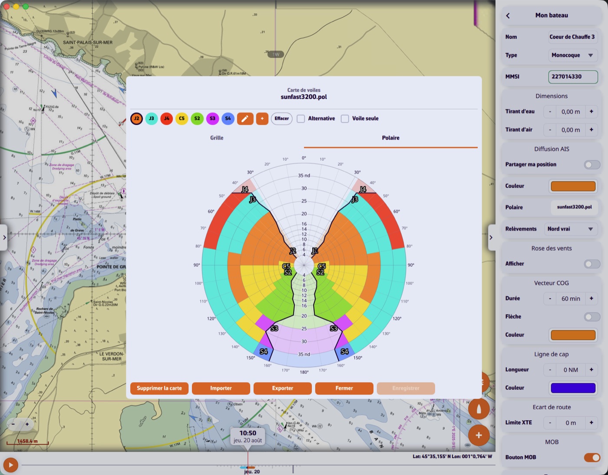This screenshot has height=475, width=608.
Task: Click Supprimer la carte button
Action: click(159, 389)
